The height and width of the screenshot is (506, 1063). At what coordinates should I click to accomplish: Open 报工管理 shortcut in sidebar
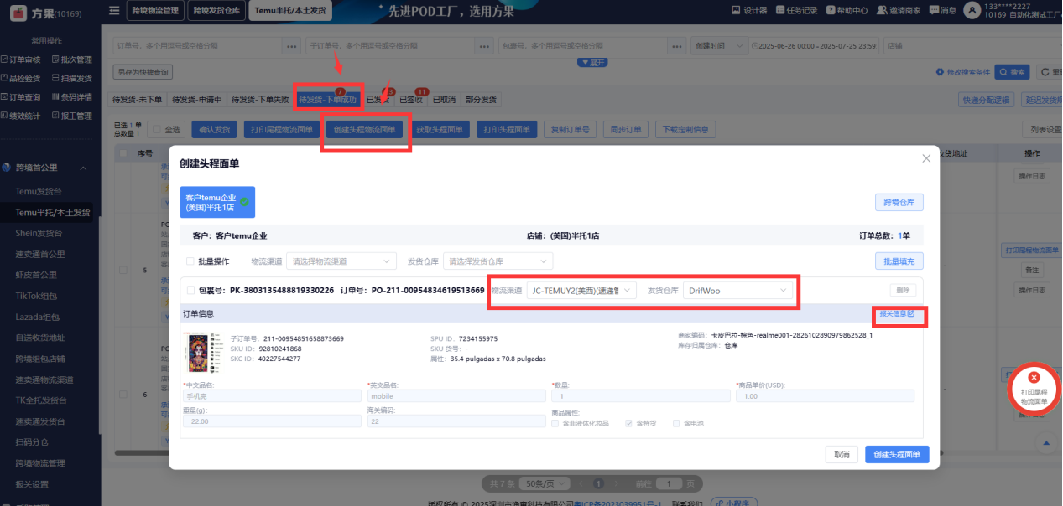(x=72, y=116)
